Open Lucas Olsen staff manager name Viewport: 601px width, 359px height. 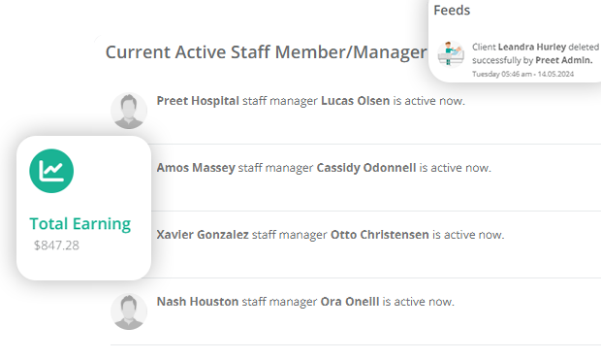[356, 101]
